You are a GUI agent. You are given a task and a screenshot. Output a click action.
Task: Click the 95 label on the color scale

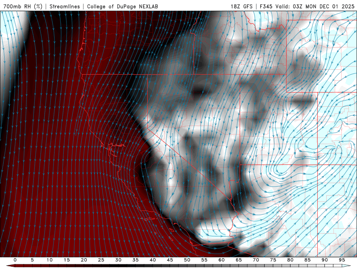341,260
